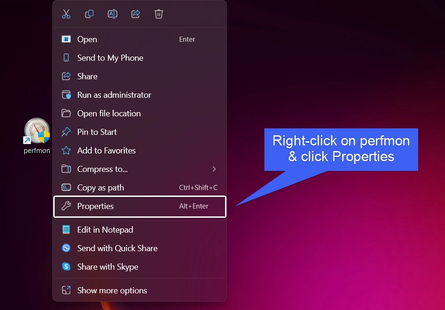Select Run as administrator
Viewport: 445px width, 310px height.
click(x=140, y=95)
